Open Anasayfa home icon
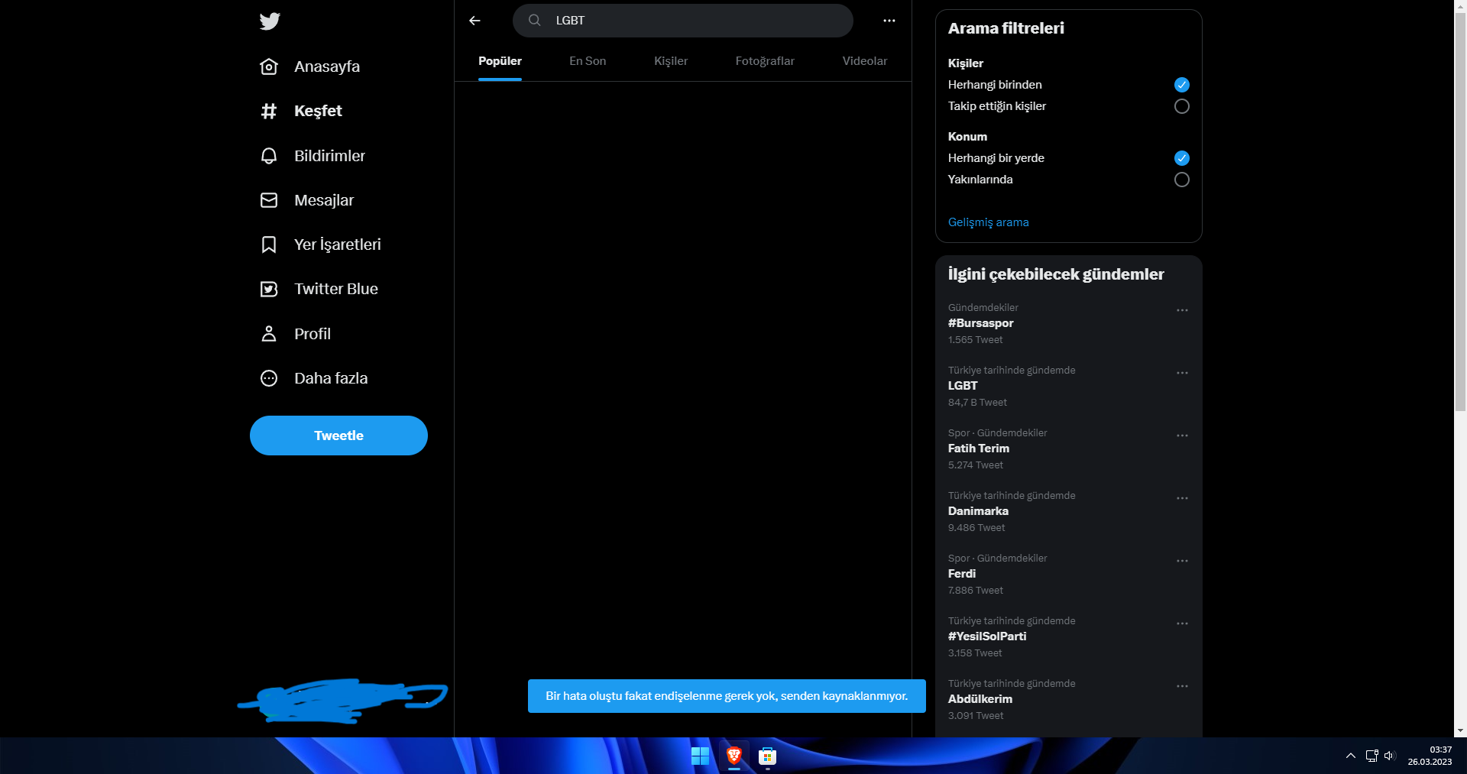 pyautogui.click(x=269, y=66)
